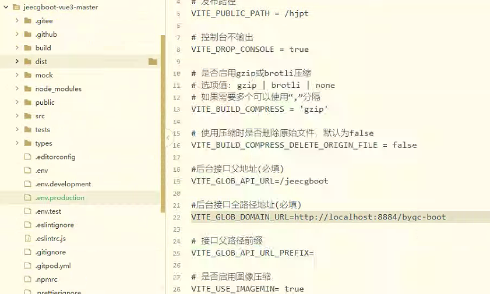Image resolution: width=490 pixels, height=294 pixels.
Task: Click the .npmrc file icon
Action: tap(28, 279)
